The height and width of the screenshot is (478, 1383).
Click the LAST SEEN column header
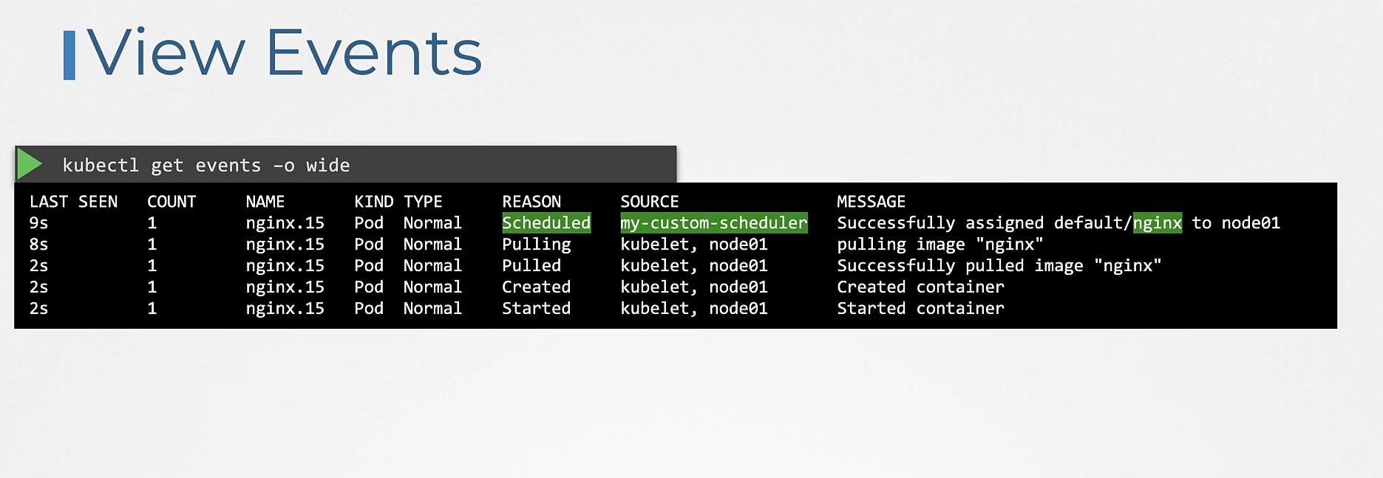point(73,202)
